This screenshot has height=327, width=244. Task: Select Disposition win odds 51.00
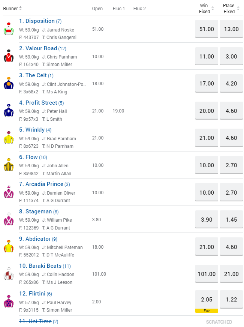[x=207, y=29]
